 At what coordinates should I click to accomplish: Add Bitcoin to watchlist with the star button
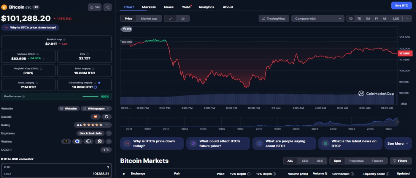click(x=94, y=7)
